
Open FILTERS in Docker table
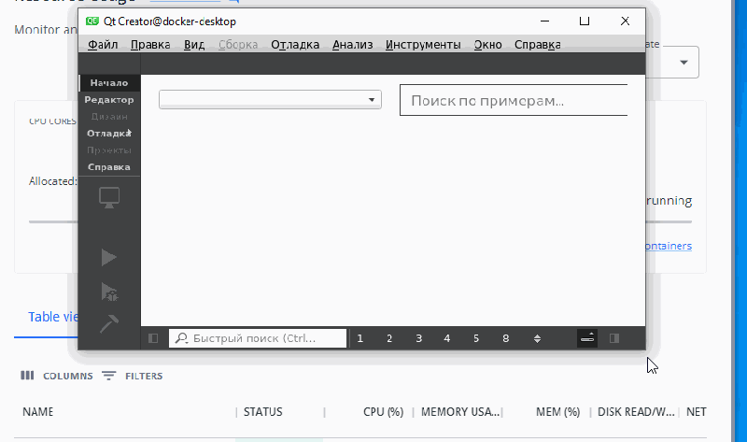click(x=133, y=376)
